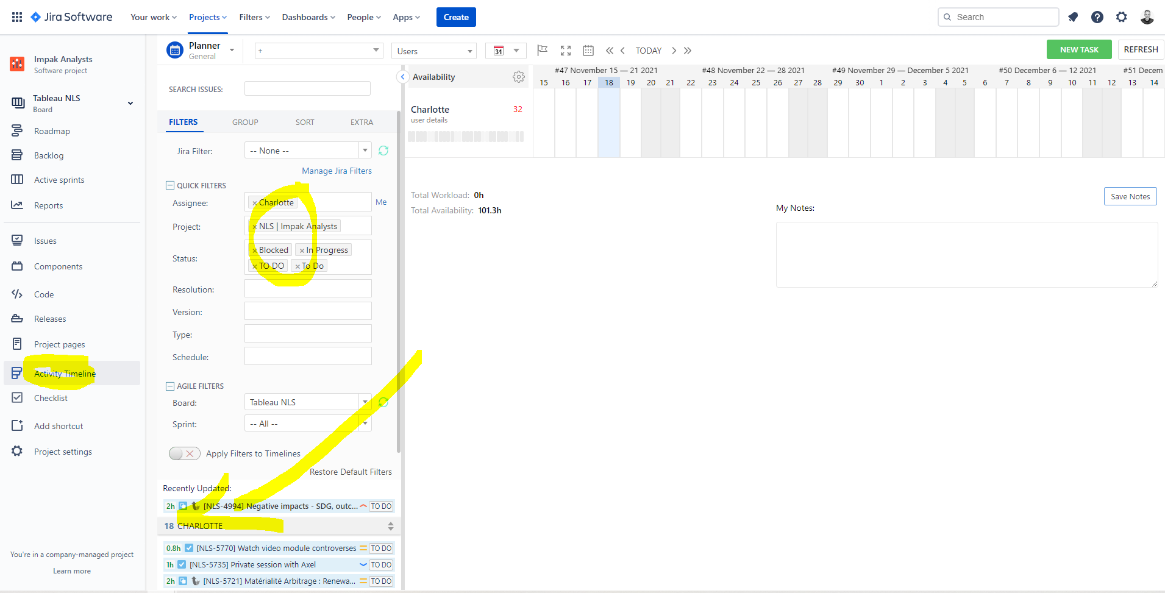
Task: Jump forward far with double right arrows
Action: pos(688,51)
